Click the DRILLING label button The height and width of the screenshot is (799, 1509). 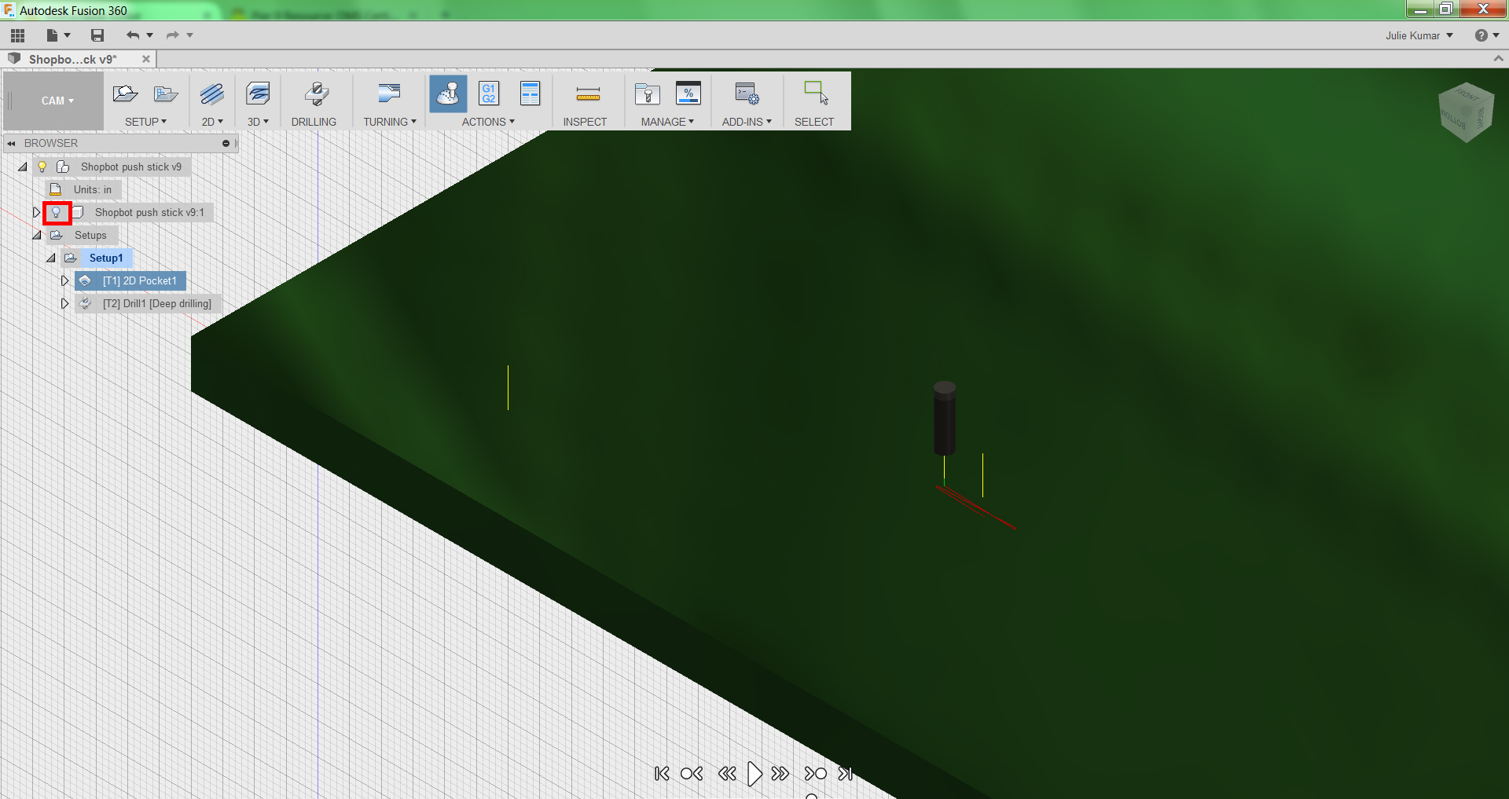coord(314,122)
